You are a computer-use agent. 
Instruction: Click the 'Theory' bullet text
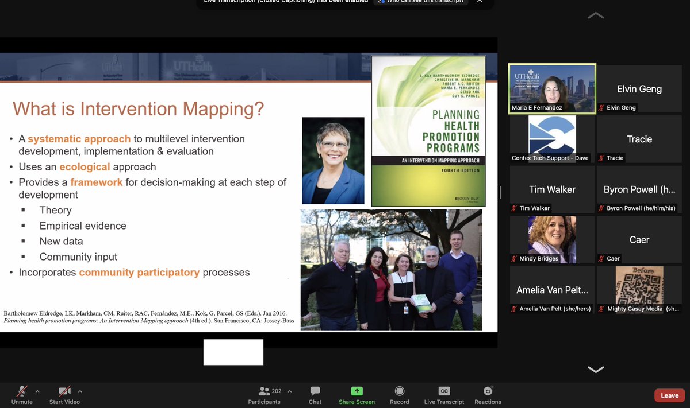click(55, 211)
